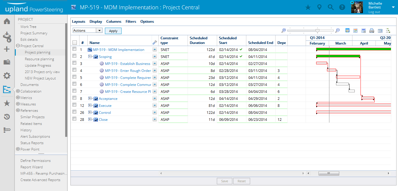The width and height of the screenshot is (398, 191).
Task: Open the Actions dropdown
Action: coord(87,30)
